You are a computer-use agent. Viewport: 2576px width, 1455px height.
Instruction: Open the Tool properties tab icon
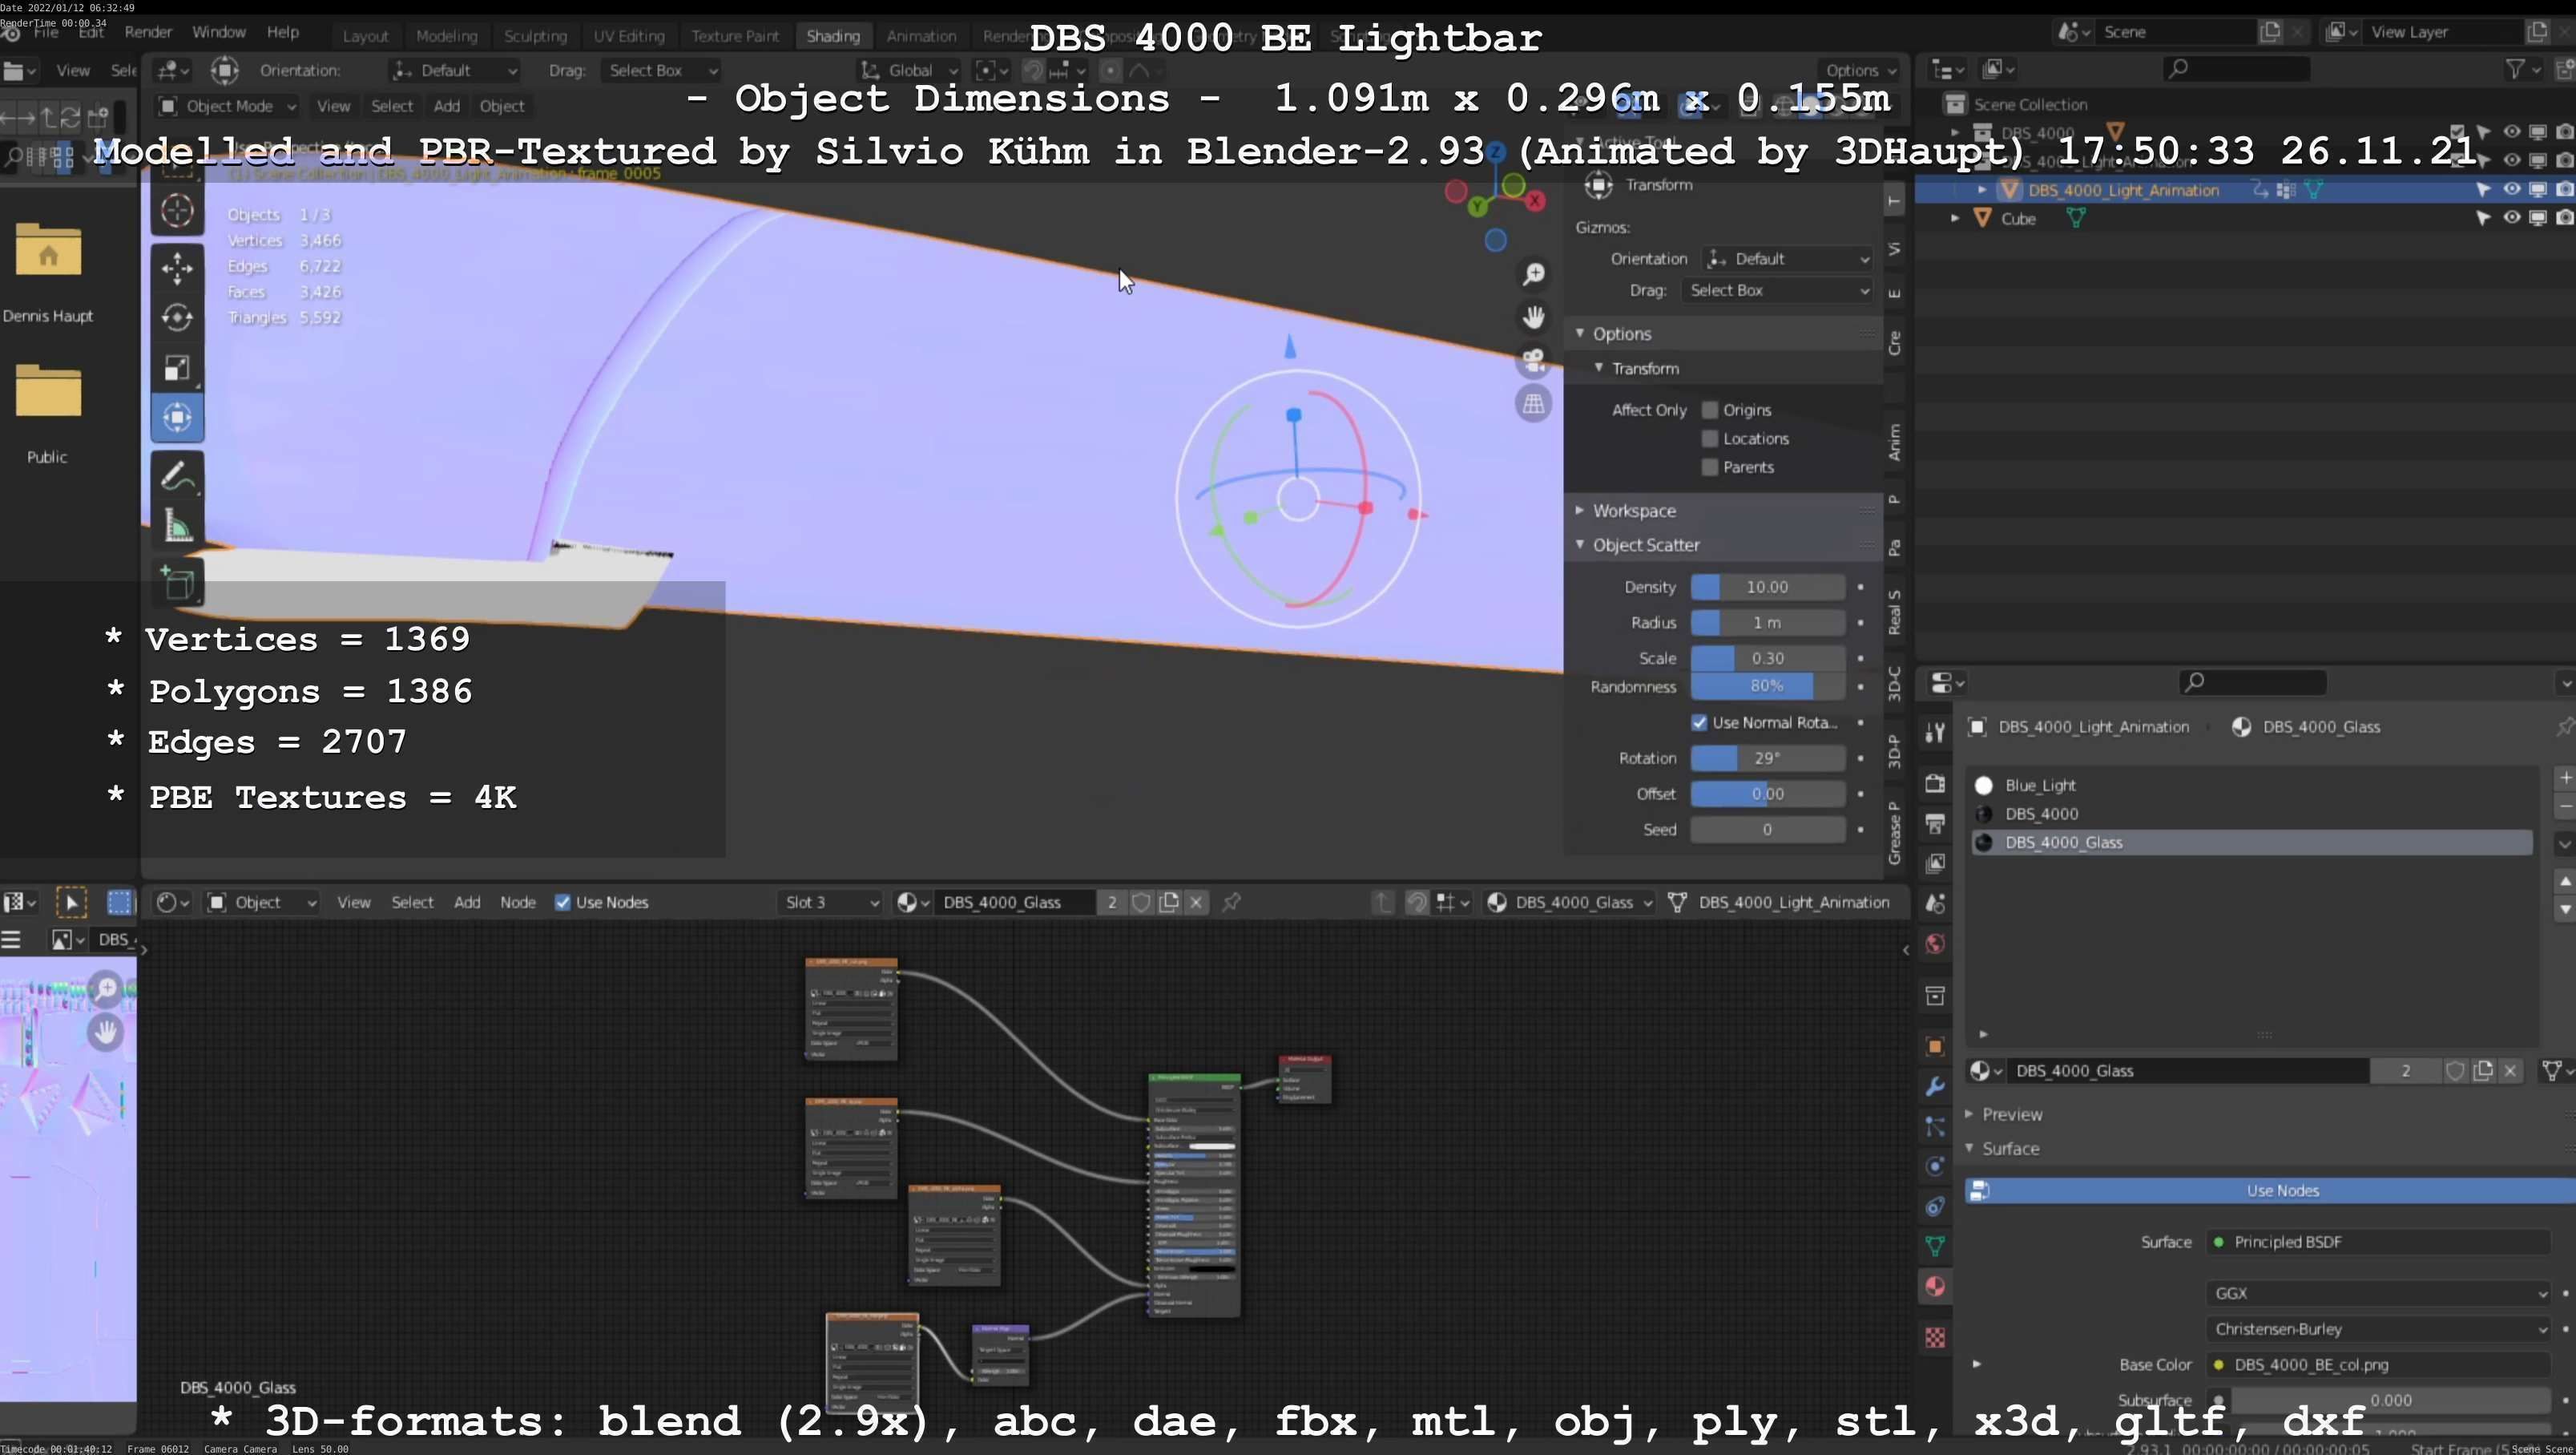pos(1935,733)
